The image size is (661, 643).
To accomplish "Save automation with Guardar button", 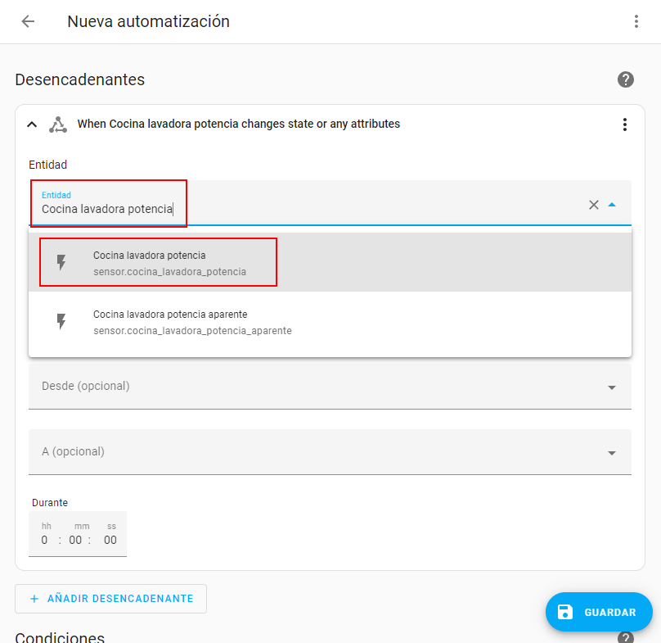I will (599, 612).
